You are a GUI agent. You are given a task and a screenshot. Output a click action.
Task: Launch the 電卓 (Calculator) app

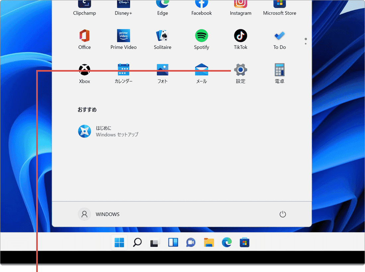[280, 74]
